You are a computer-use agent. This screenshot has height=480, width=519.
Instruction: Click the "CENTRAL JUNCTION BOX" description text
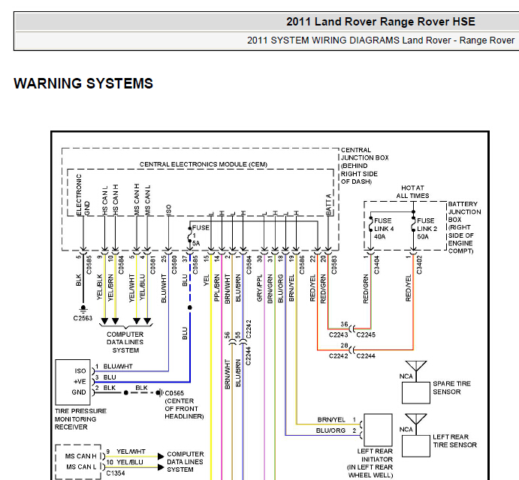click(x=365, y=166)
